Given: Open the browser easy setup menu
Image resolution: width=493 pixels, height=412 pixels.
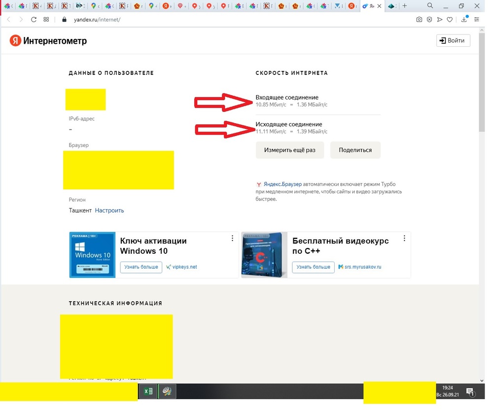Looking at the screenshot, I should 477,20.
